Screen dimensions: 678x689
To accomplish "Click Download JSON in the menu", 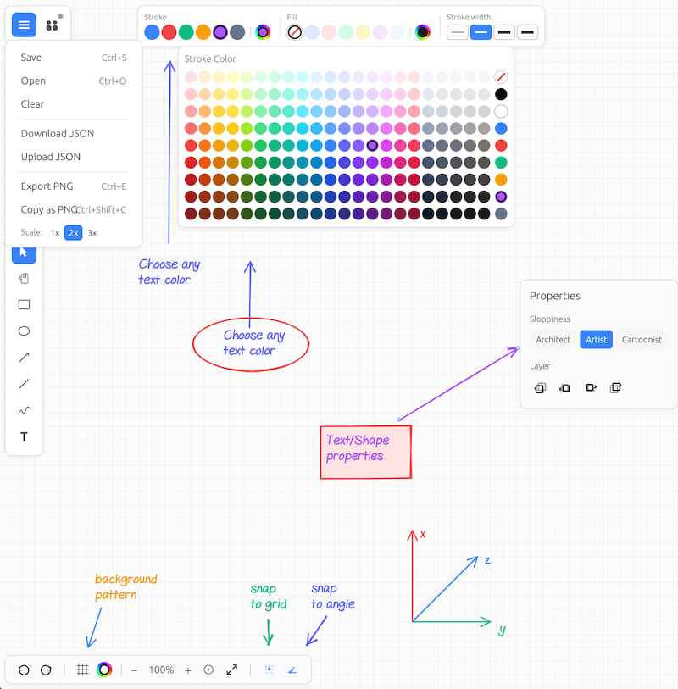I will click(x=58, y=133).
